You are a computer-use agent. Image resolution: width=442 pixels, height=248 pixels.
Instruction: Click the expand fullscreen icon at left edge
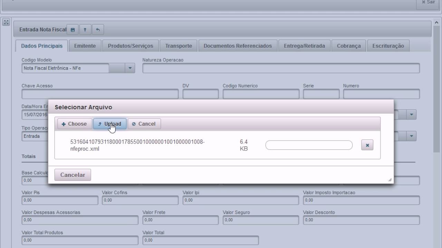click(x=6, y=22)
